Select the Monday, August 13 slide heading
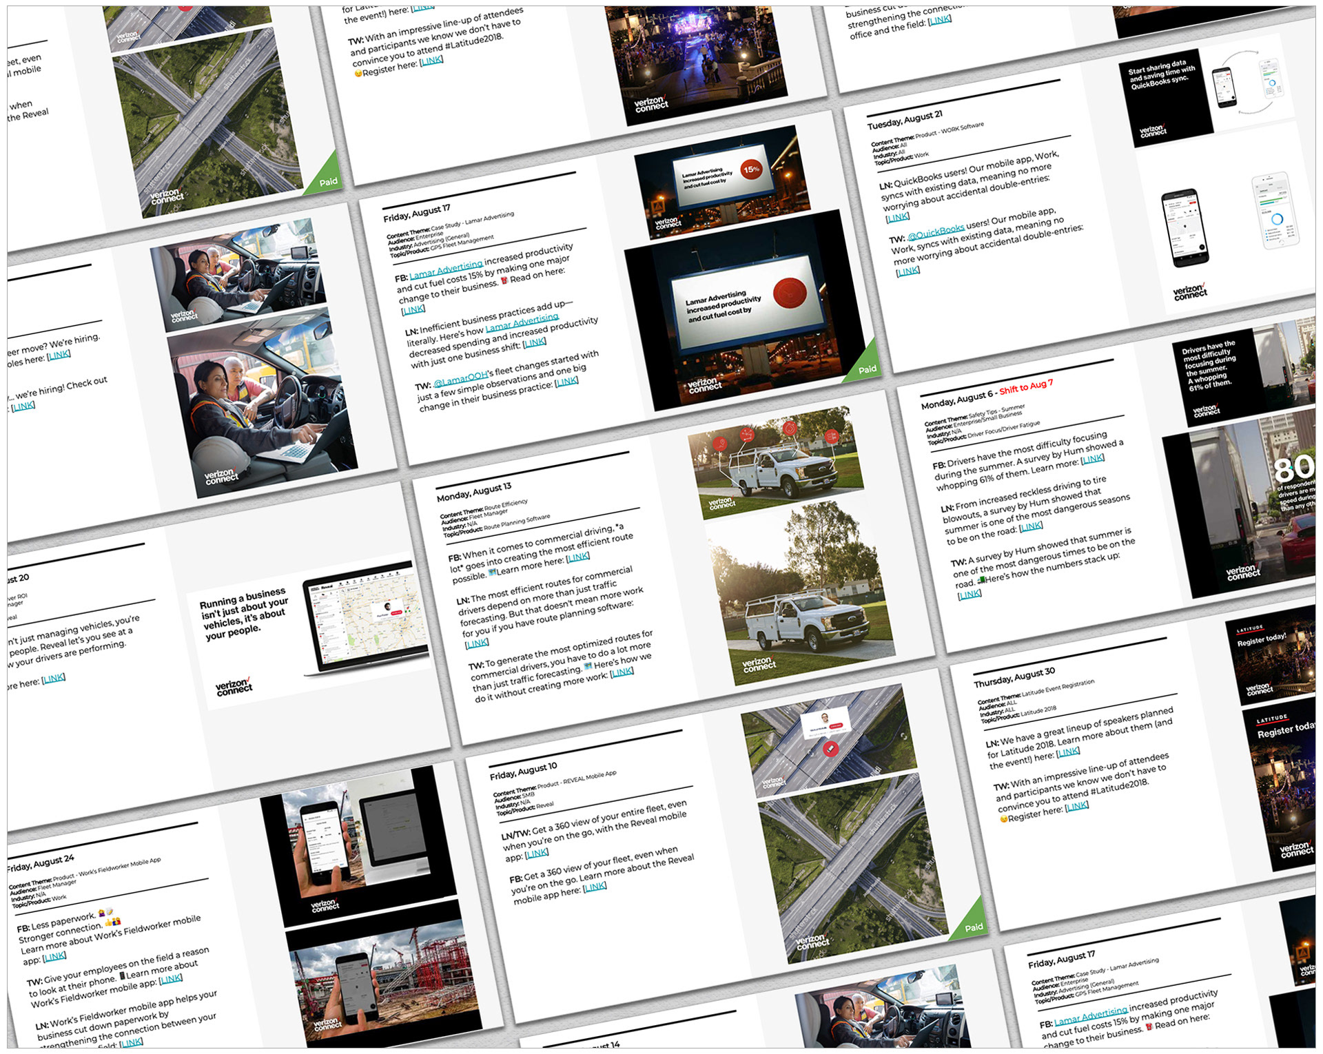 tap(474, 492)
